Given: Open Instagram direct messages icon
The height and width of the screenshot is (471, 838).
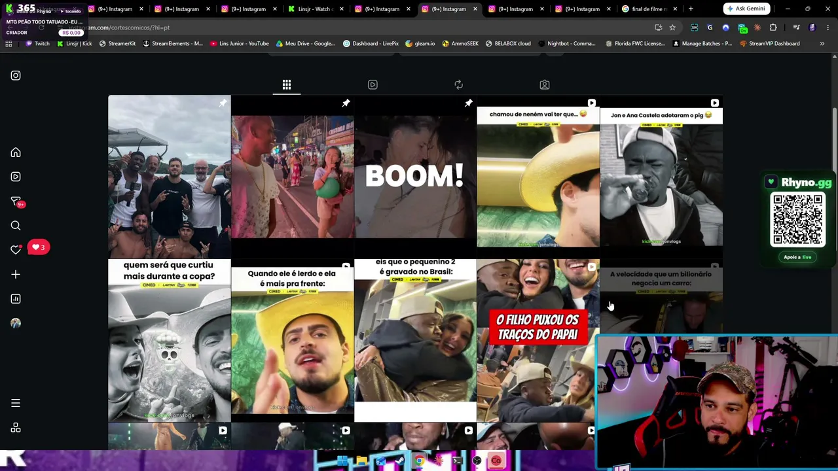Looking at the screenshot, I should point(16,201).
